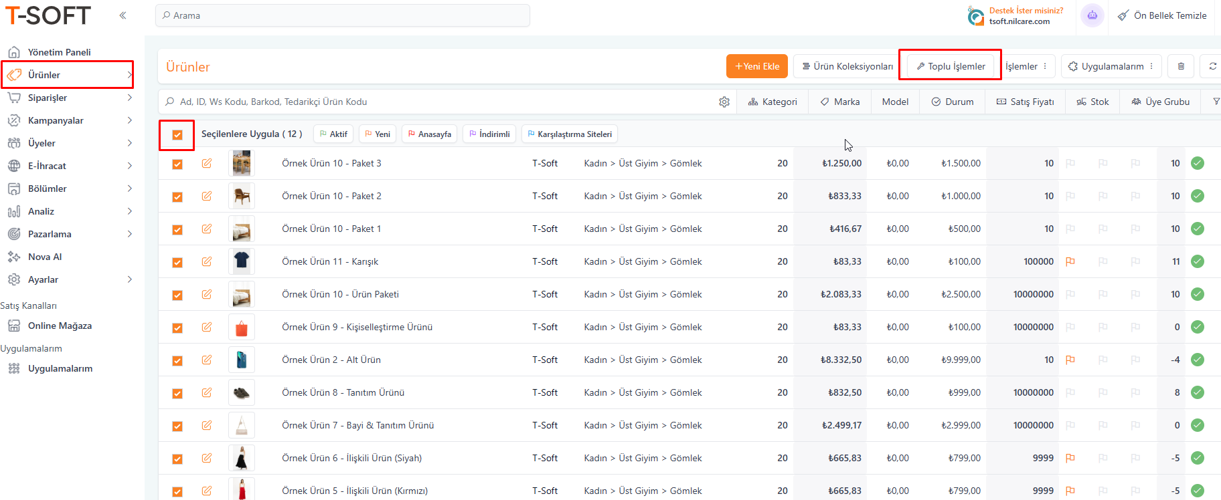The image size is (1221, 500).
Task: Click green status icon for Örnek Ürün 10 - Paket 3
Action: [1198, 163]
